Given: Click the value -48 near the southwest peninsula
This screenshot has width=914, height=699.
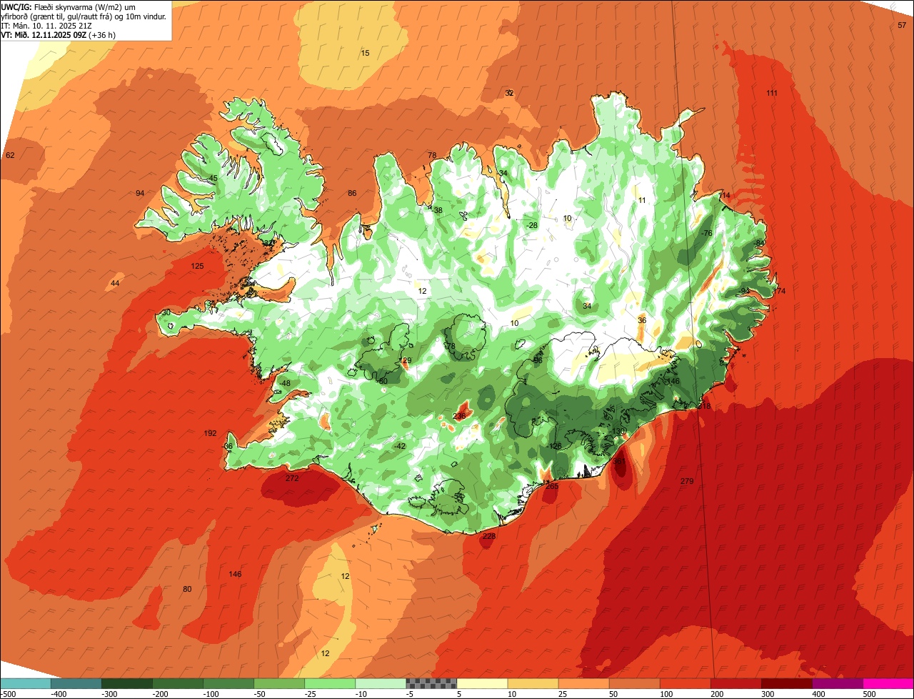Looking at the screenshot, I should 285,383.
